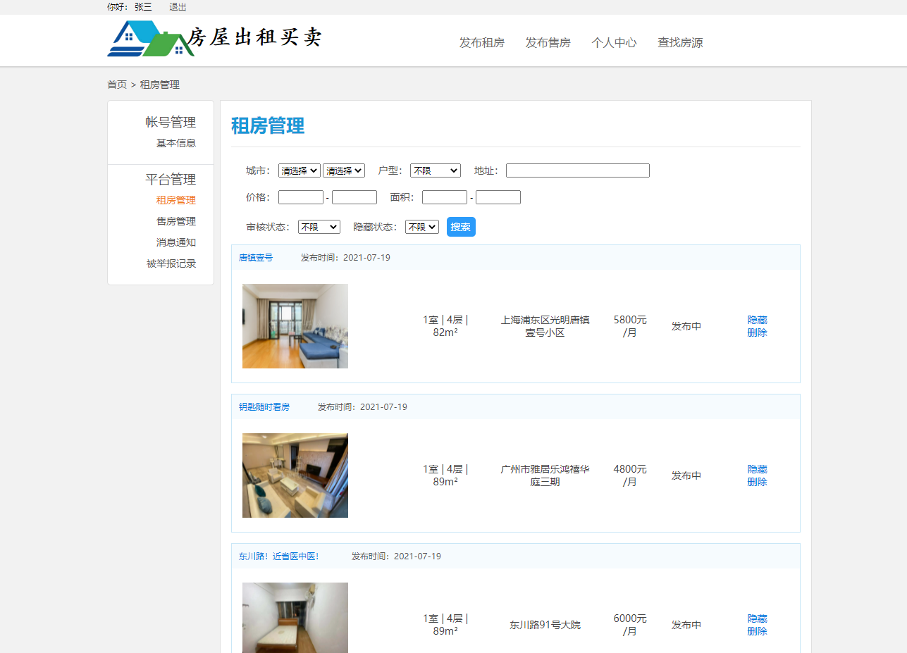
Task: Open the first city 清选择 dropdown
Action: click(x=298, y=170)
